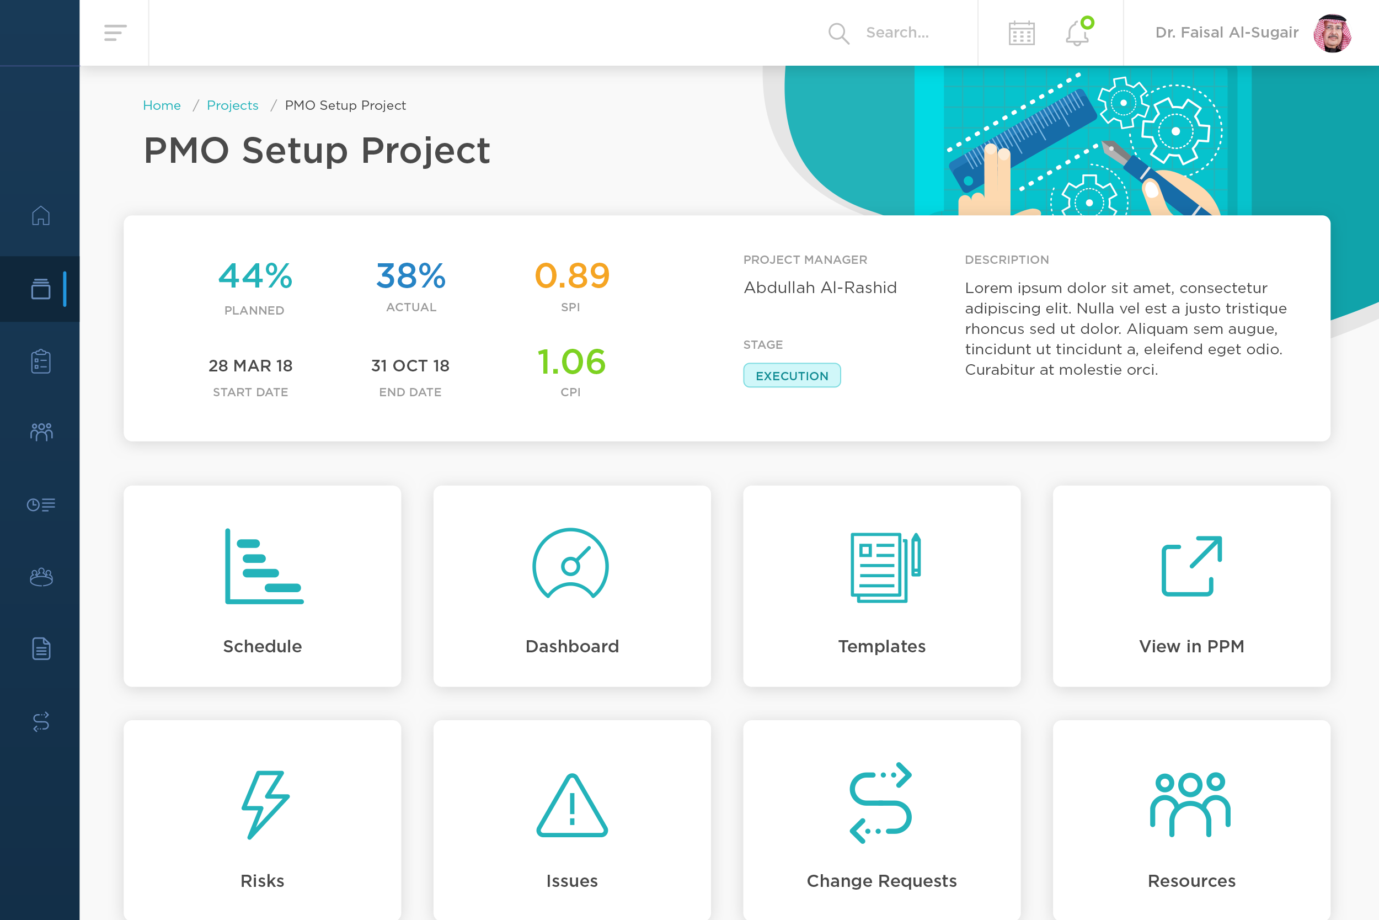This screenshot has width=1379, height=920.
Task: Toggle the sidebar via hamburger icon
Action: tap(115, 33)
